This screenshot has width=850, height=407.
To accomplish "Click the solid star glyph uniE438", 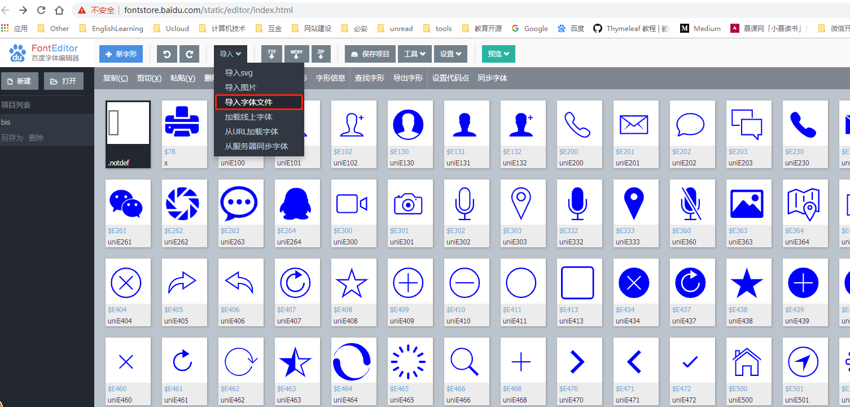I will click(x=748, y=282).
